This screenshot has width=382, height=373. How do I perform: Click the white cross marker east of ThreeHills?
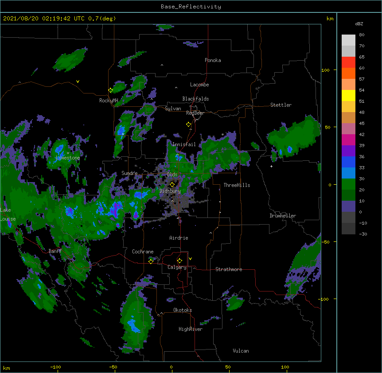point(271,166)
